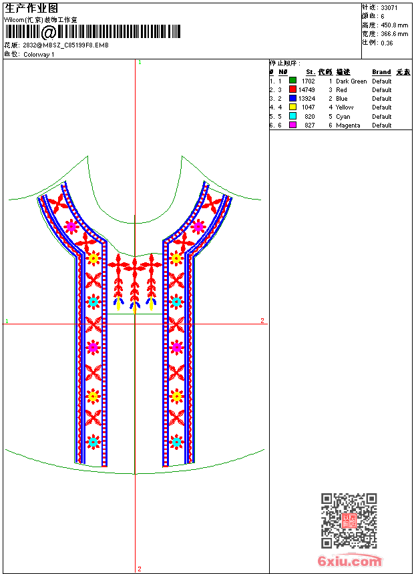Click the colors count value 6
The width and height of the screenshot is (414, 574).
[x=383, y=17]
